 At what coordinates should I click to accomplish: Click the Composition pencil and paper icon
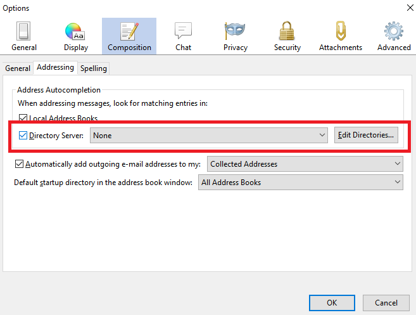[129, 32]
